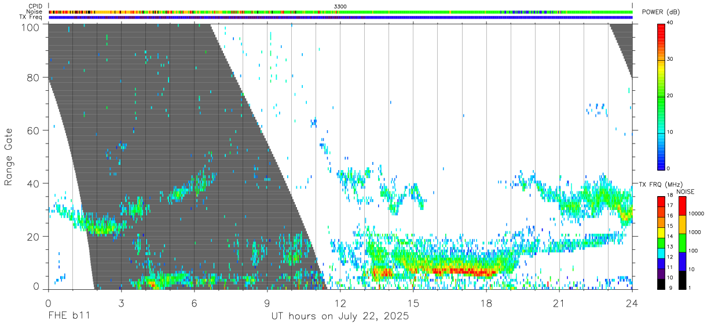Click the 15 tick on the UT hours axis
This screenshot has height=328, width=711.
[413, 303]
